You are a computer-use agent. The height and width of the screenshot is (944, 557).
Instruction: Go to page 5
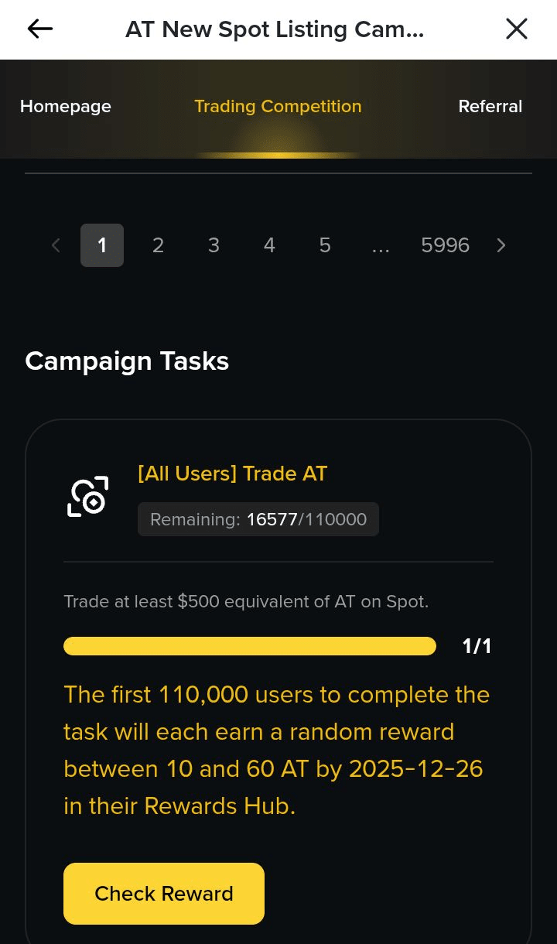(x=325, y=245)
